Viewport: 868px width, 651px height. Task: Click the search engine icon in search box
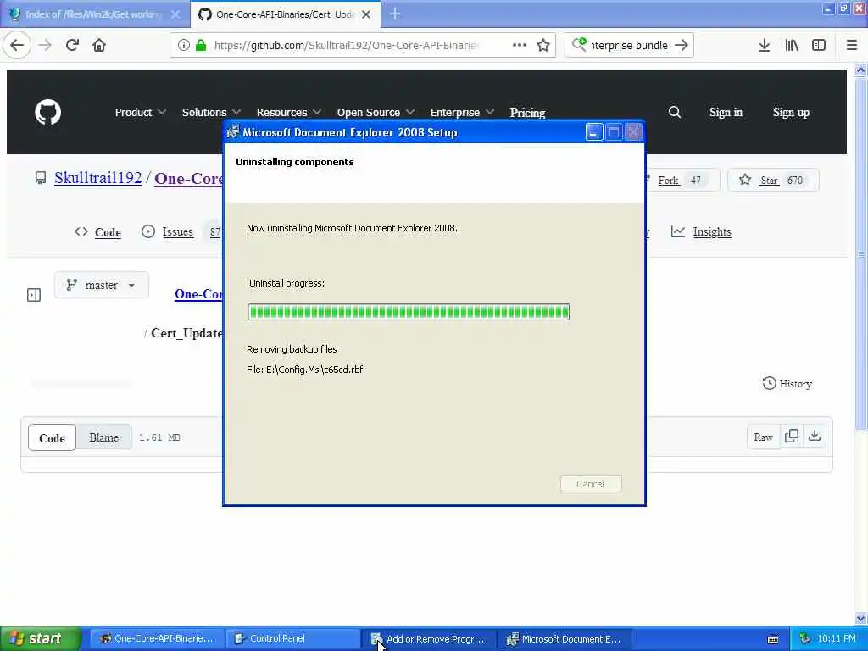579,44
